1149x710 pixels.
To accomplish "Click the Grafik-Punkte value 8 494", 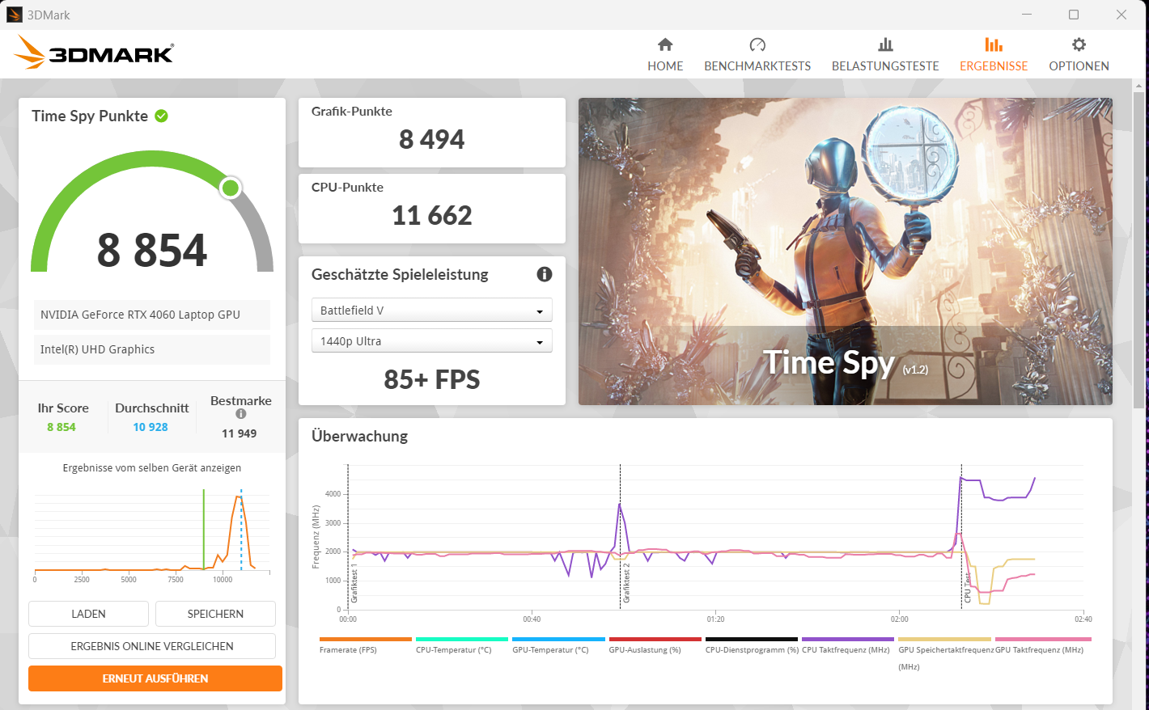I will (431, 139).
